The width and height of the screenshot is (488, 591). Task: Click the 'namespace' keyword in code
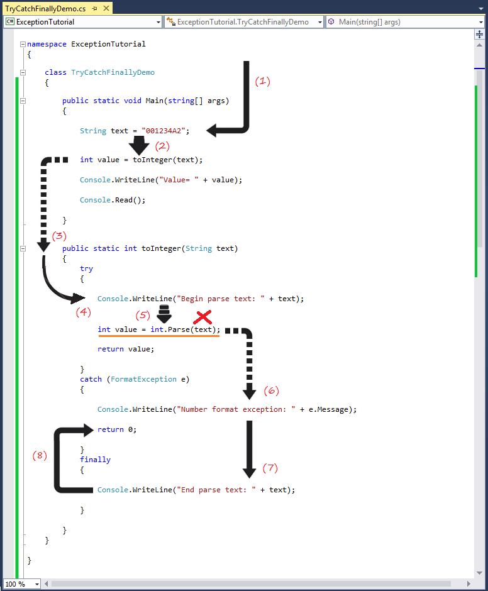point(47,44)
